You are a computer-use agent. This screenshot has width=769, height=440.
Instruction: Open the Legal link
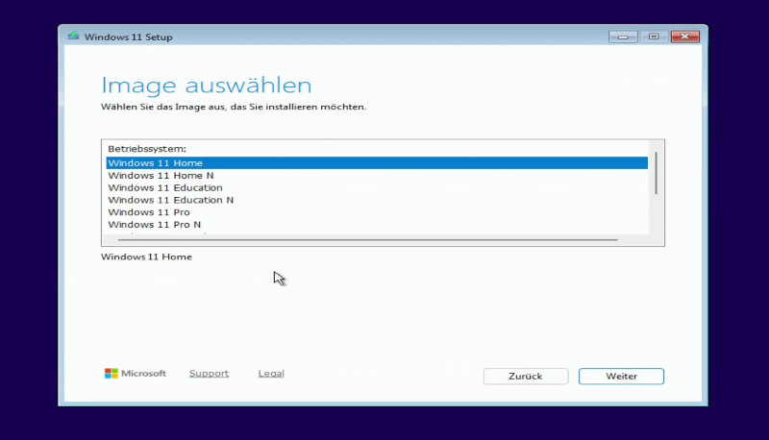click(x=271, y=374)
